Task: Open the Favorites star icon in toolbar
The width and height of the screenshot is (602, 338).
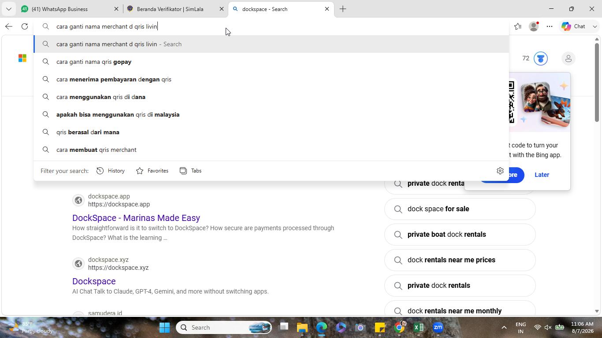Action: click(518, 26)
